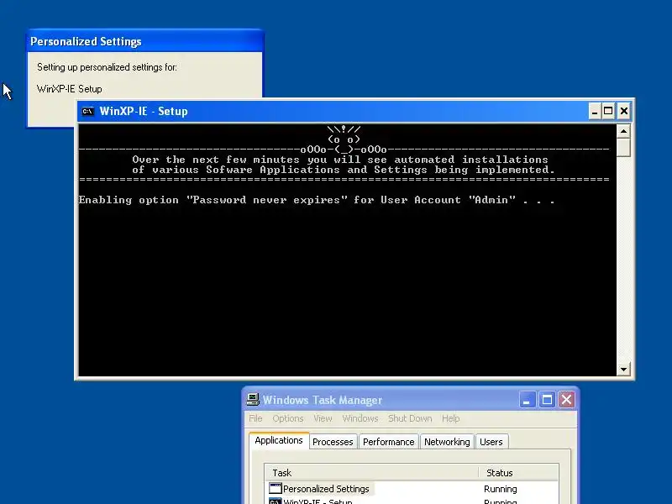Close the WinXP-IE Setup console window
The image size is (672, 504).
pos(624,112)
